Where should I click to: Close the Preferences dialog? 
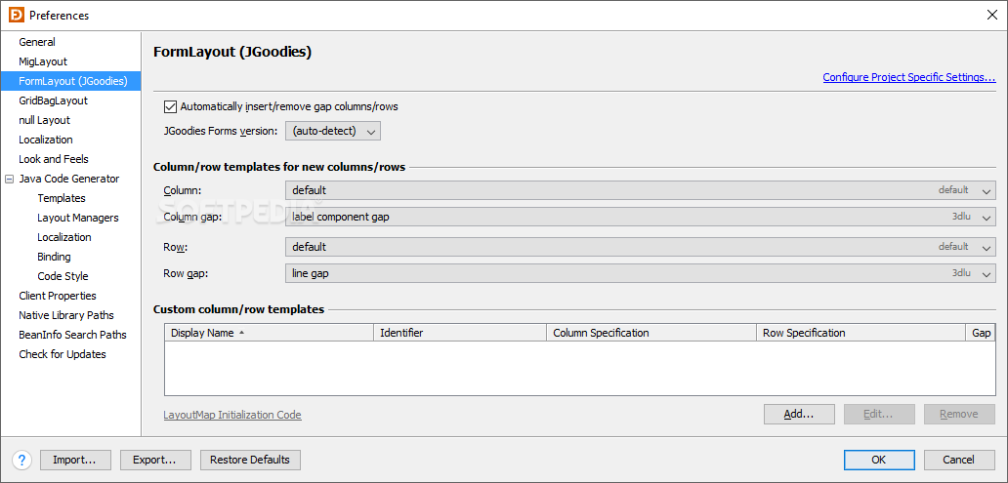click(x=992, y=16)
